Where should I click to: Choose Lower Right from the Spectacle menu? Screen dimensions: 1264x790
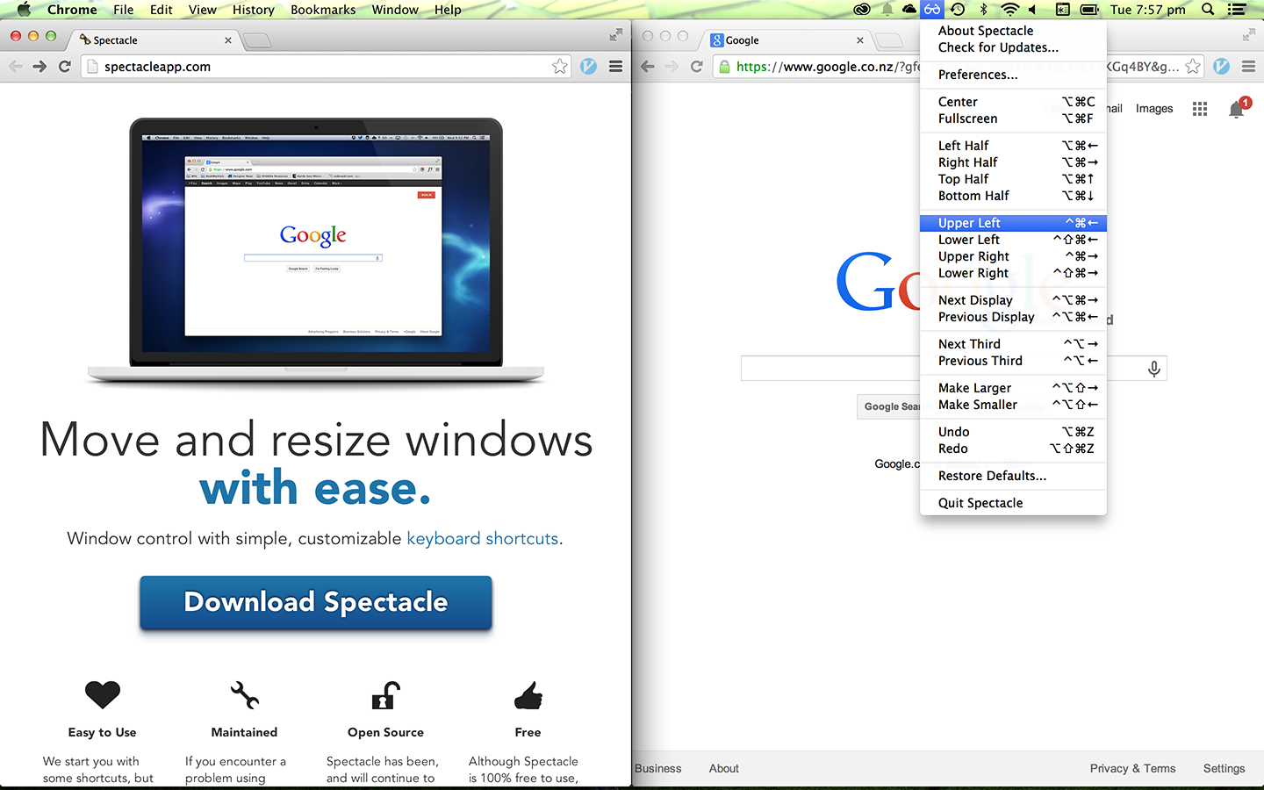[x=1013, y=273]
